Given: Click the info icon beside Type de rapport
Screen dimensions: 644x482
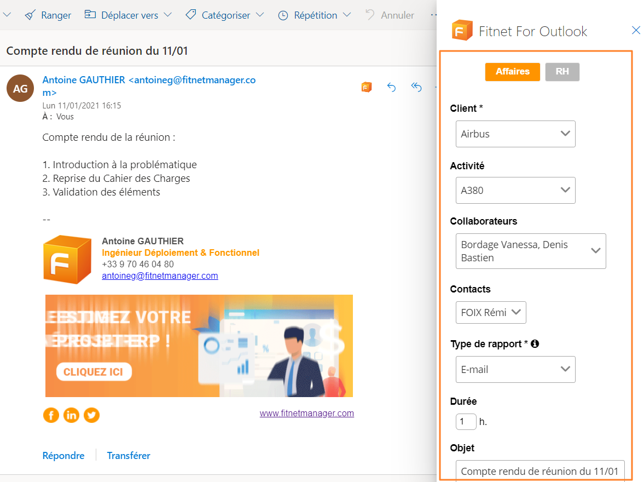Looking at the screenshot, I should tap(535, 344).
